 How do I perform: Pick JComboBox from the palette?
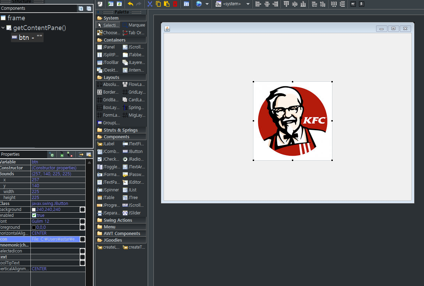click(108, 152)
